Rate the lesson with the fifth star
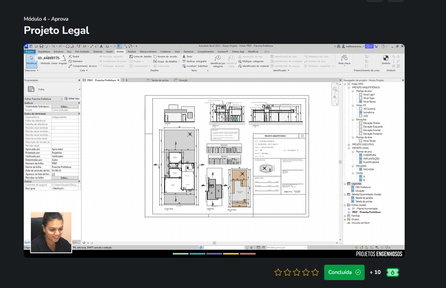 [315, 272]
